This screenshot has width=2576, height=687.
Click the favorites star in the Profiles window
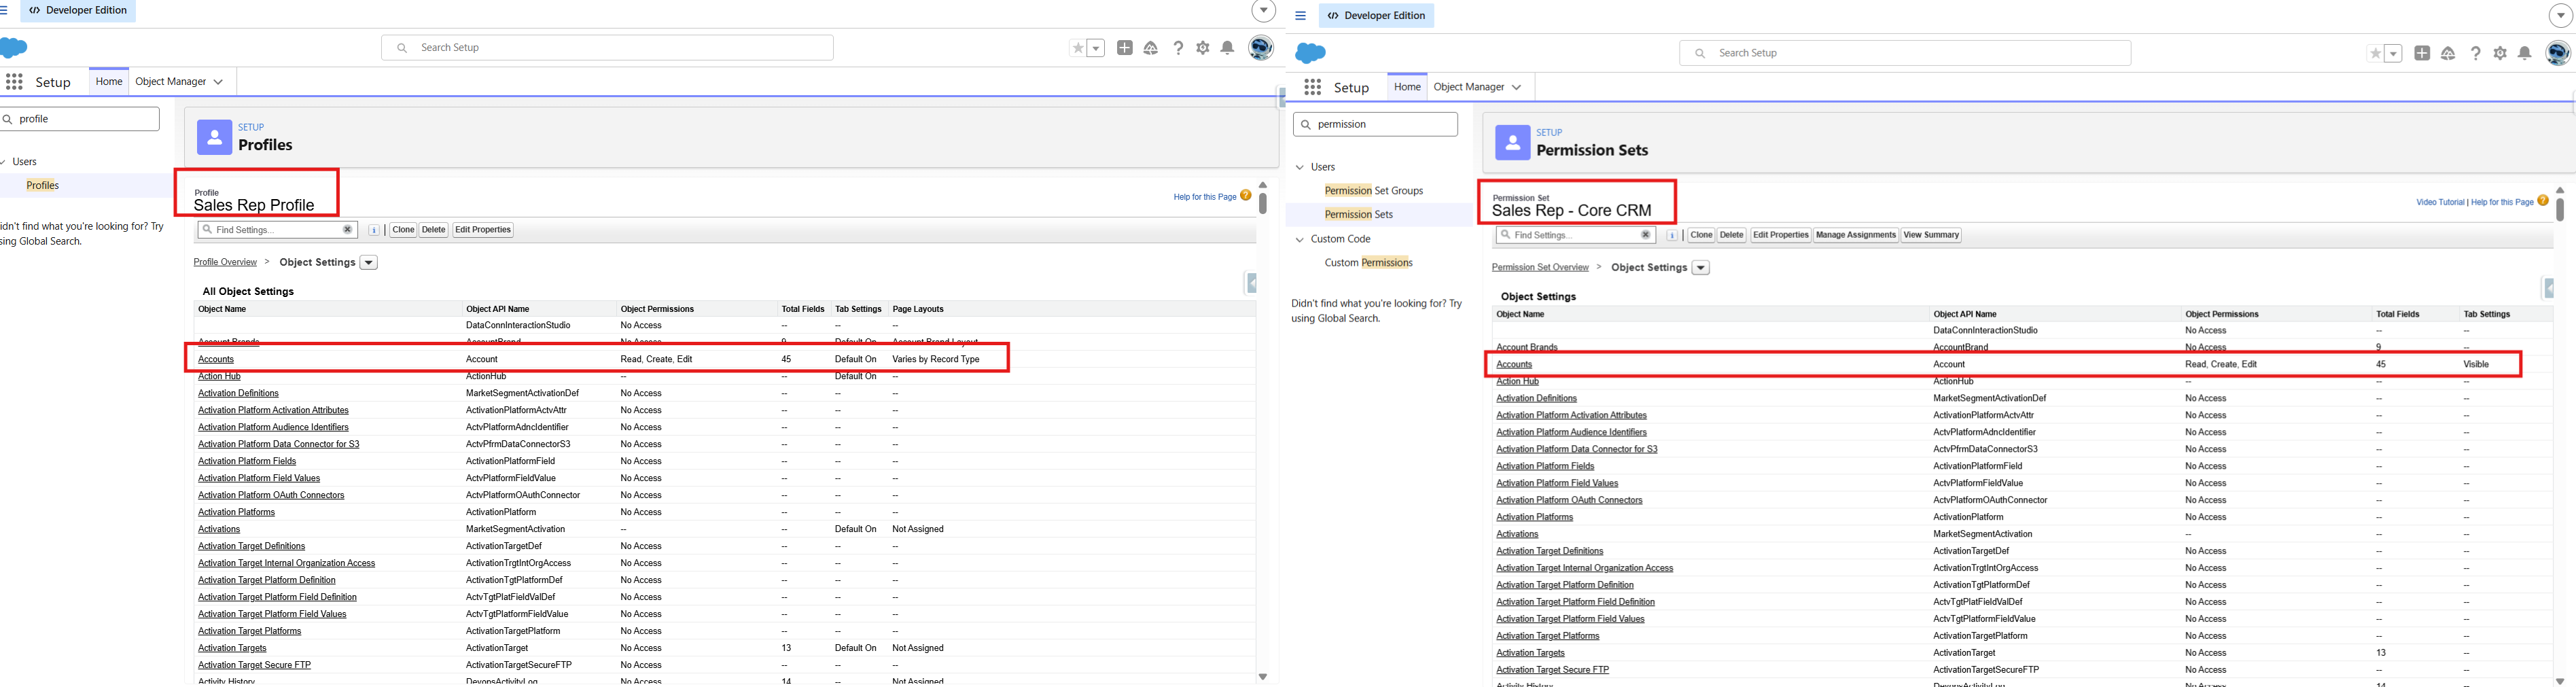pyautogui.click(x=1077, y=48)
